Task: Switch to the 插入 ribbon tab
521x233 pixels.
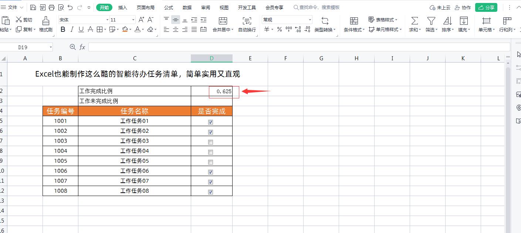Action: 122,7
